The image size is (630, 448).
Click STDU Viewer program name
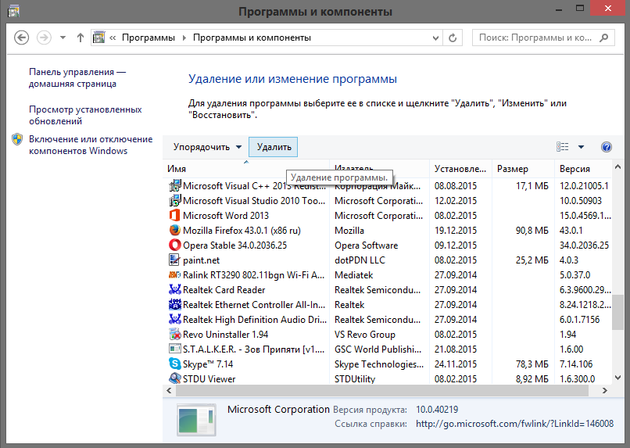[209, 379]
